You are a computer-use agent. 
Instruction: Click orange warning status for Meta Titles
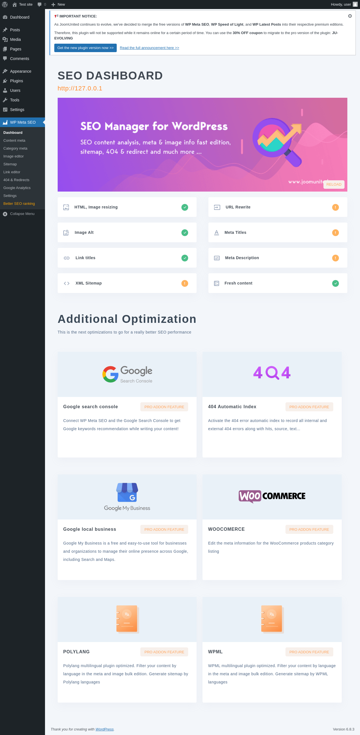pyautogui.click(x=335, y=233)
